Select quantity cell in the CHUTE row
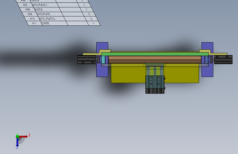Screen dimensions: 238x154 94,23
